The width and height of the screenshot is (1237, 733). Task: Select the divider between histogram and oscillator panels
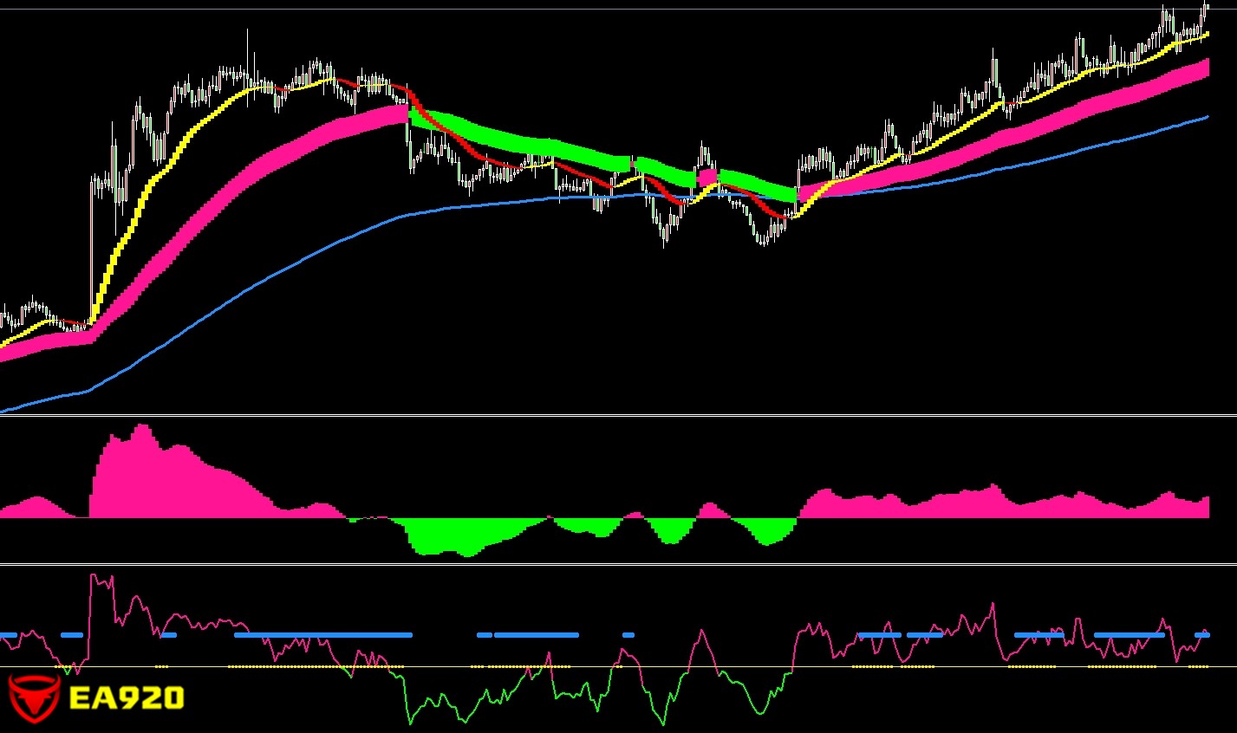coord(618,565)
